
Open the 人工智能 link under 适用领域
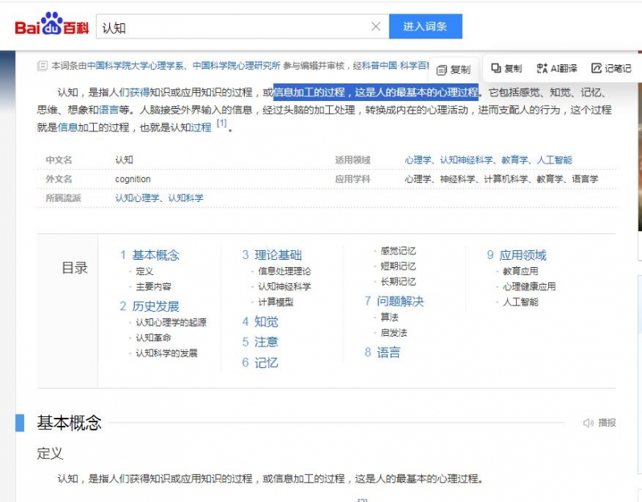click(556, 160)
